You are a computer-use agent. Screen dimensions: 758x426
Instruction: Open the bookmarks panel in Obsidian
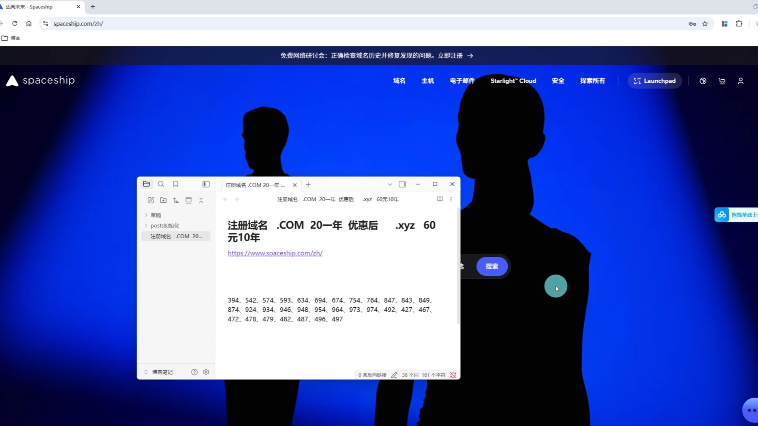point(176,184)
